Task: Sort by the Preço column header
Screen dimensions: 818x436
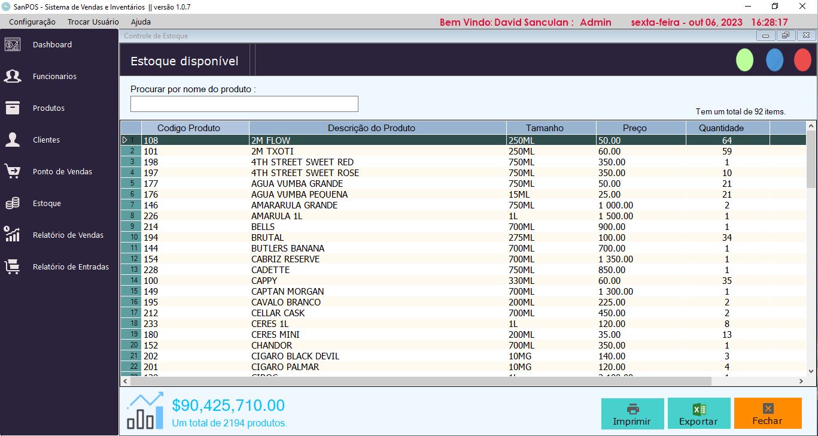Action: (x=635, y=128)
